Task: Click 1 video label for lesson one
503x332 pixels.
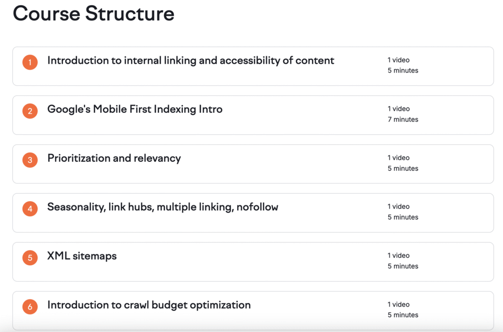Action: 398,60
